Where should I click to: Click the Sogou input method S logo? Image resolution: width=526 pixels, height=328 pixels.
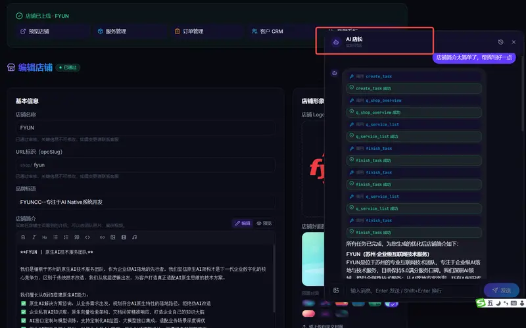pyautogui.click(x=481, y=303)
